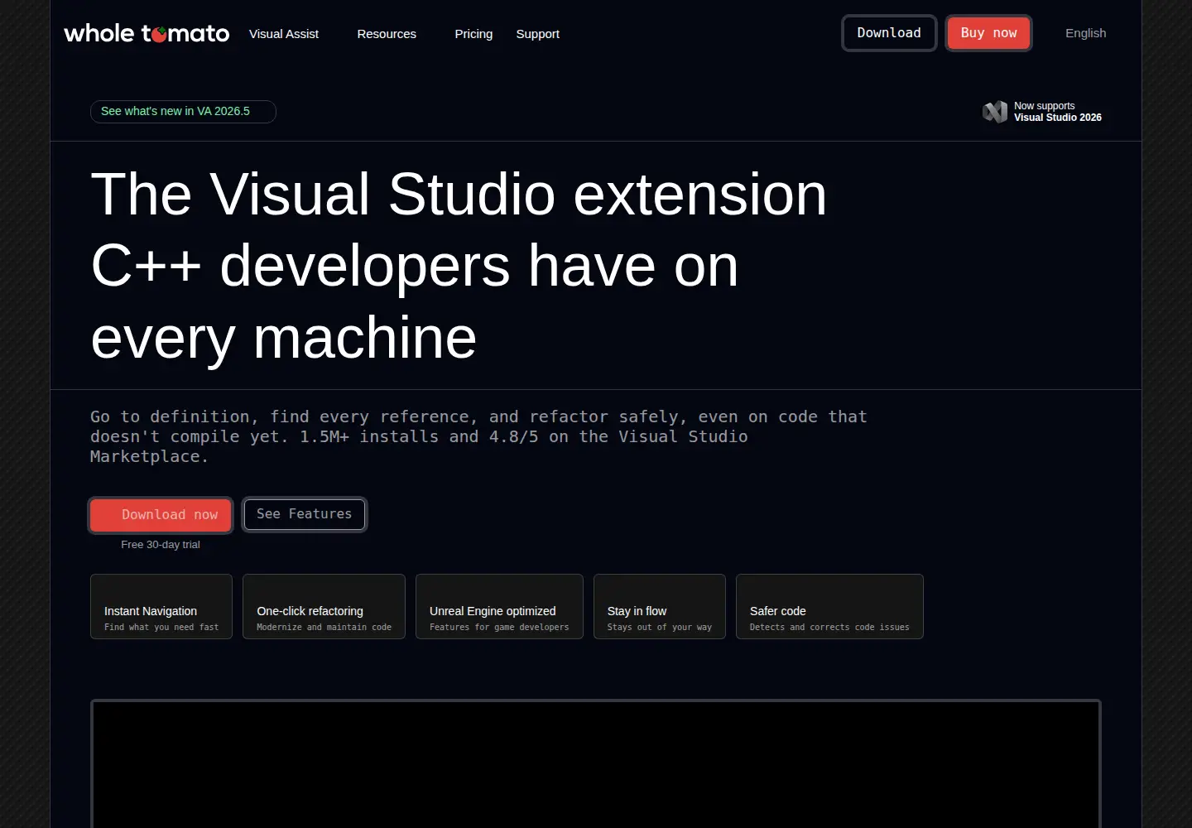Click the See Features button
The image size is (1192, 828).
[x=305, y=514]
